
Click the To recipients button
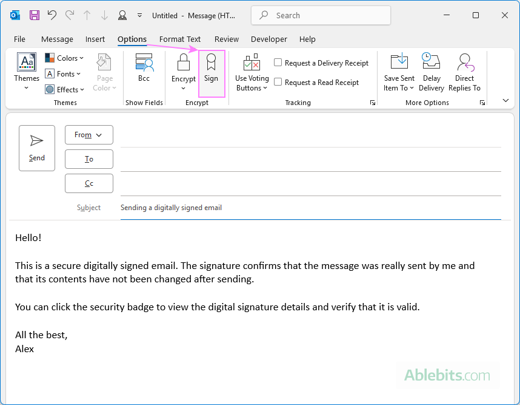(x=88, y=159)
